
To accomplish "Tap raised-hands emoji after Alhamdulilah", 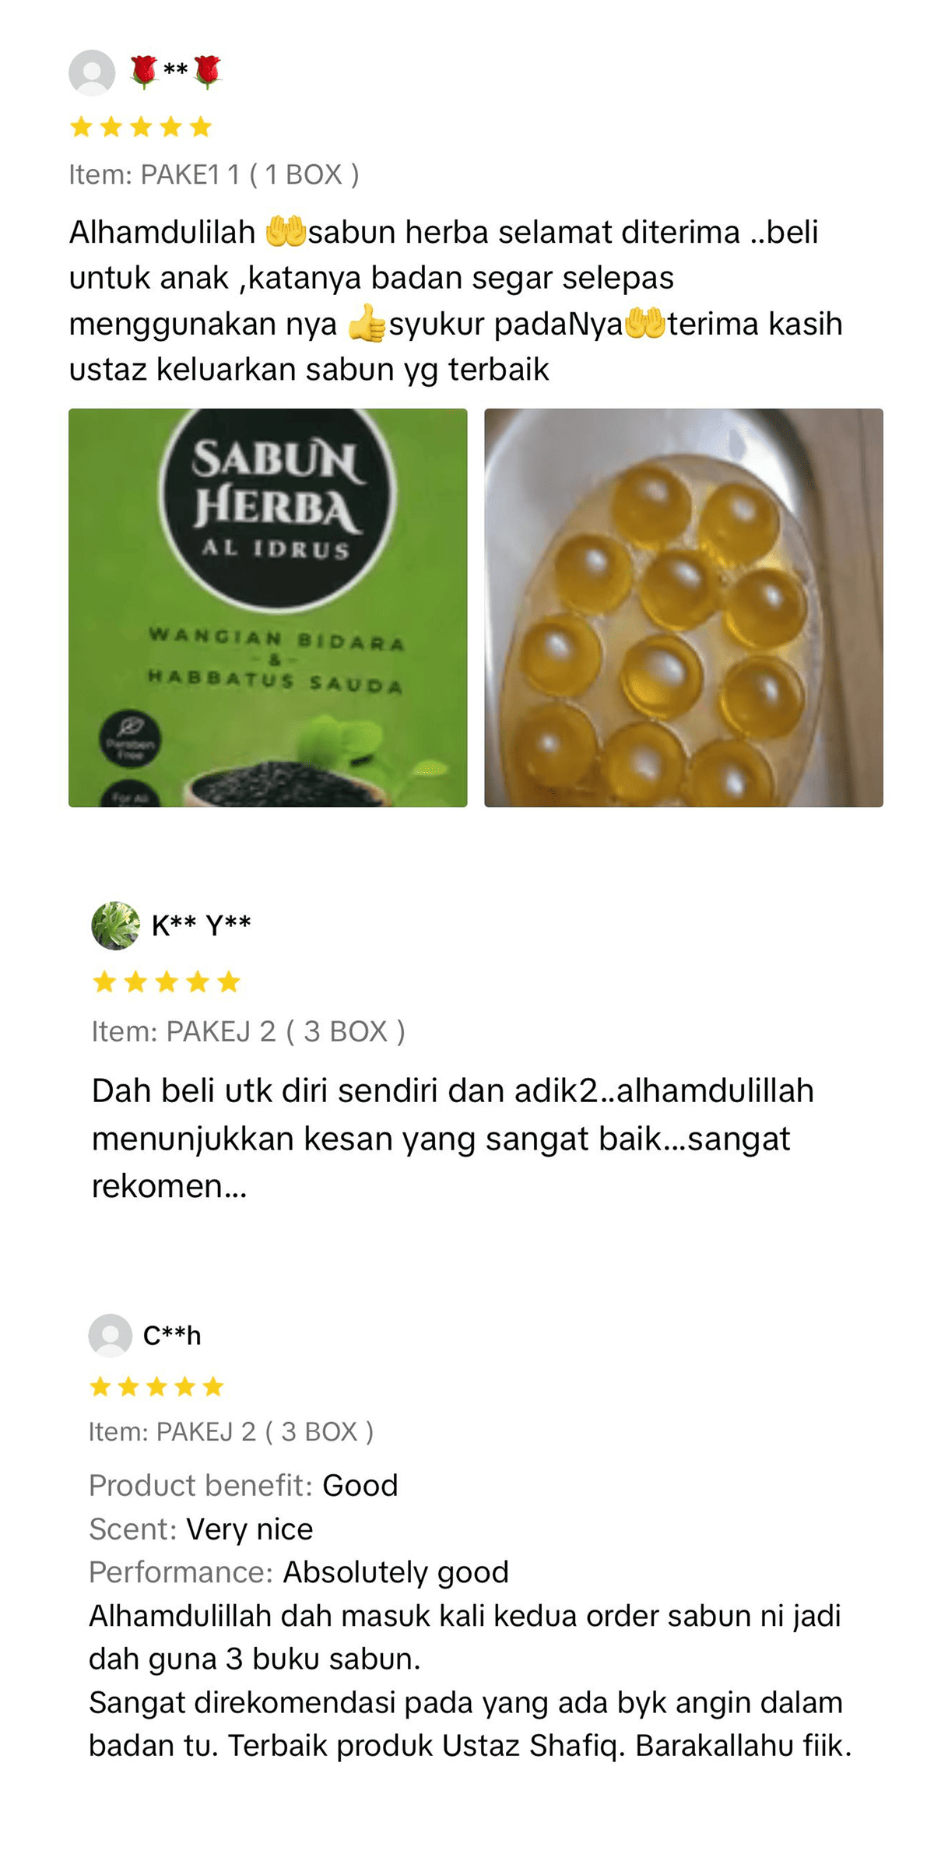I will coord(286,231).
